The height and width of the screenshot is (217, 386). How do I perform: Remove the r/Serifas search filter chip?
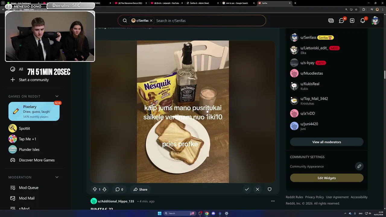click(x=151, y=20)
